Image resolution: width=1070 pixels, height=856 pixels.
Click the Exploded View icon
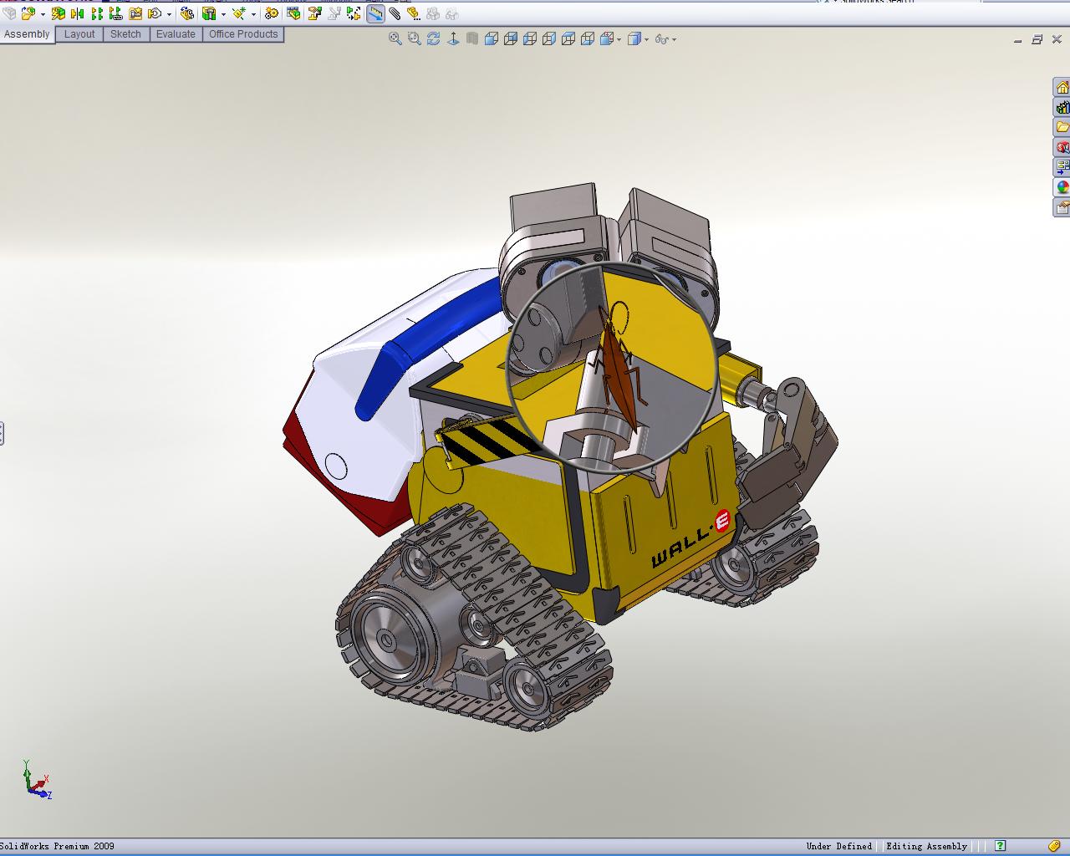point(314,13)
